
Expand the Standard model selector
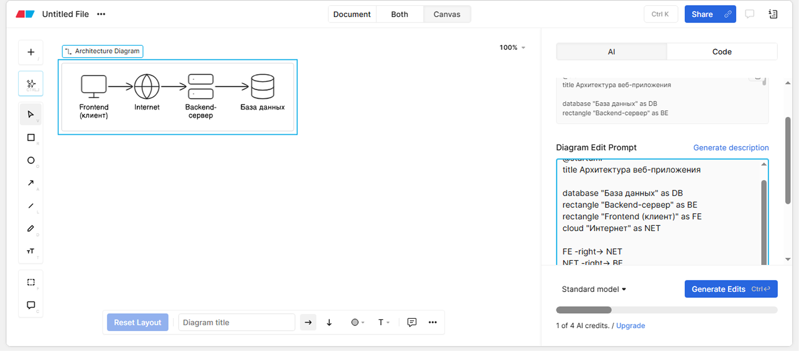(x=594, y=289)
